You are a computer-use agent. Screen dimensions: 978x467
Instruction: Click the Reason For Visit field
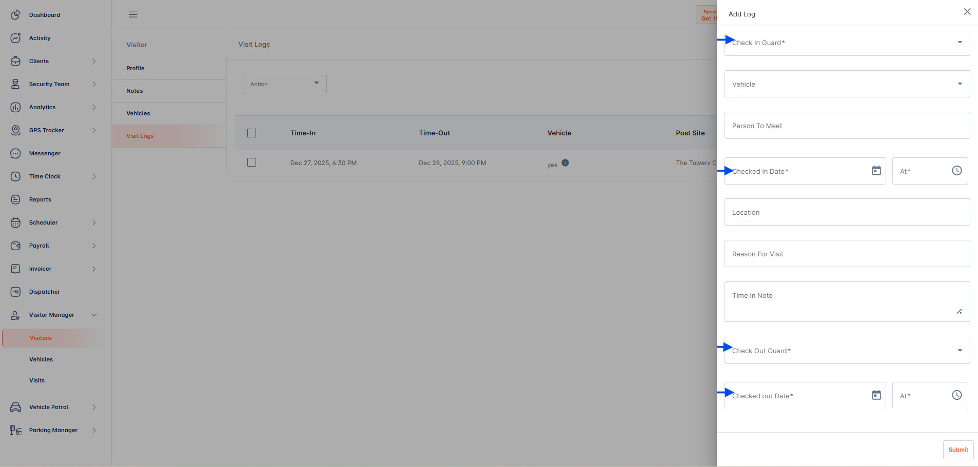coord(847,254)
